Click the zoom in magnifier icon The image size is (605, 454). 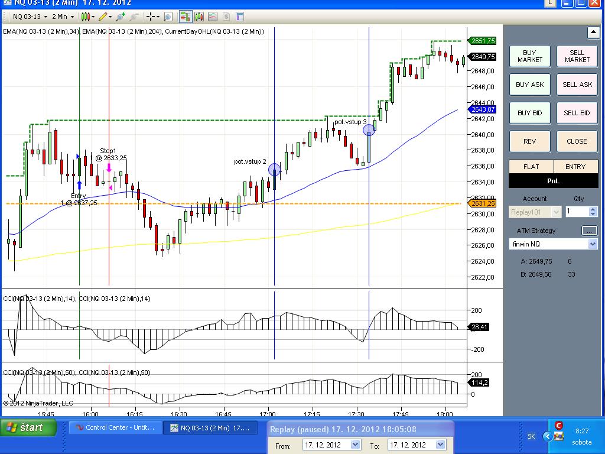tap(121, 17)
